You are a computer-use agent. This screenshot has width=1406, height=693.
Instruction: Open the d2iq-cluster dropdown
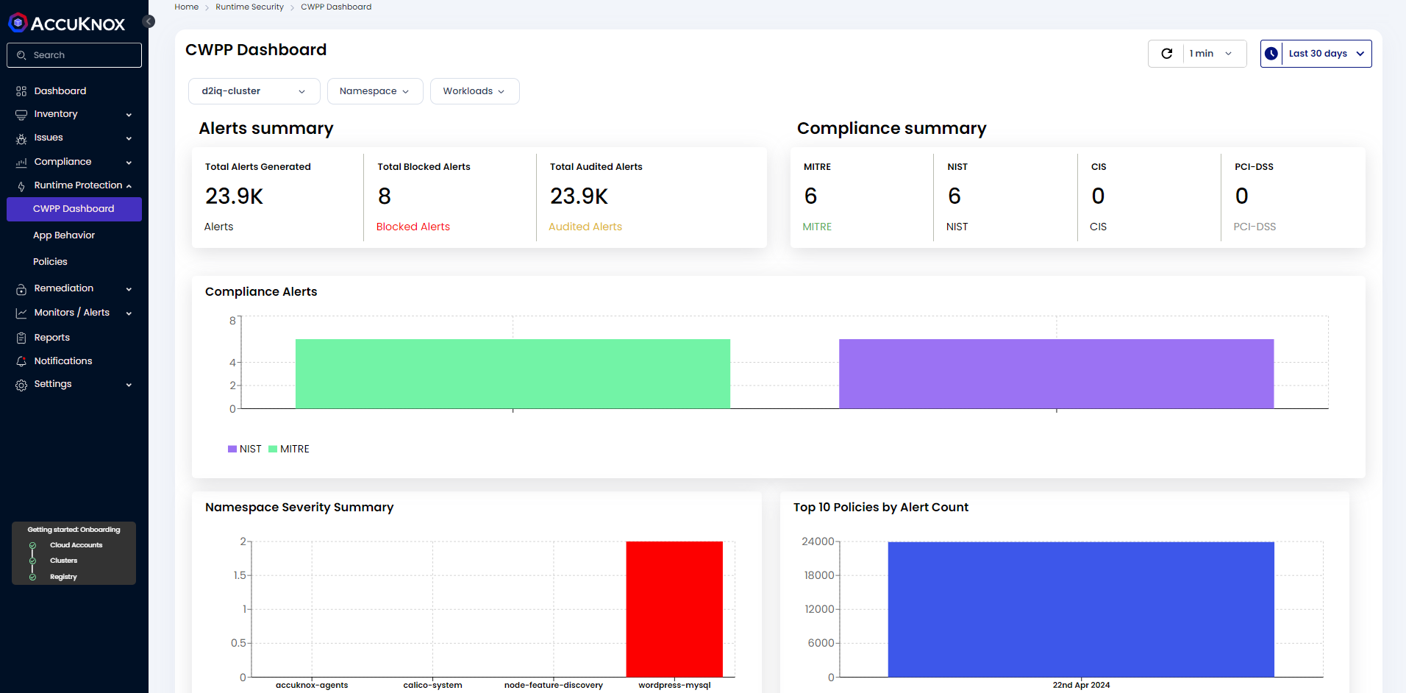[254, 91]
